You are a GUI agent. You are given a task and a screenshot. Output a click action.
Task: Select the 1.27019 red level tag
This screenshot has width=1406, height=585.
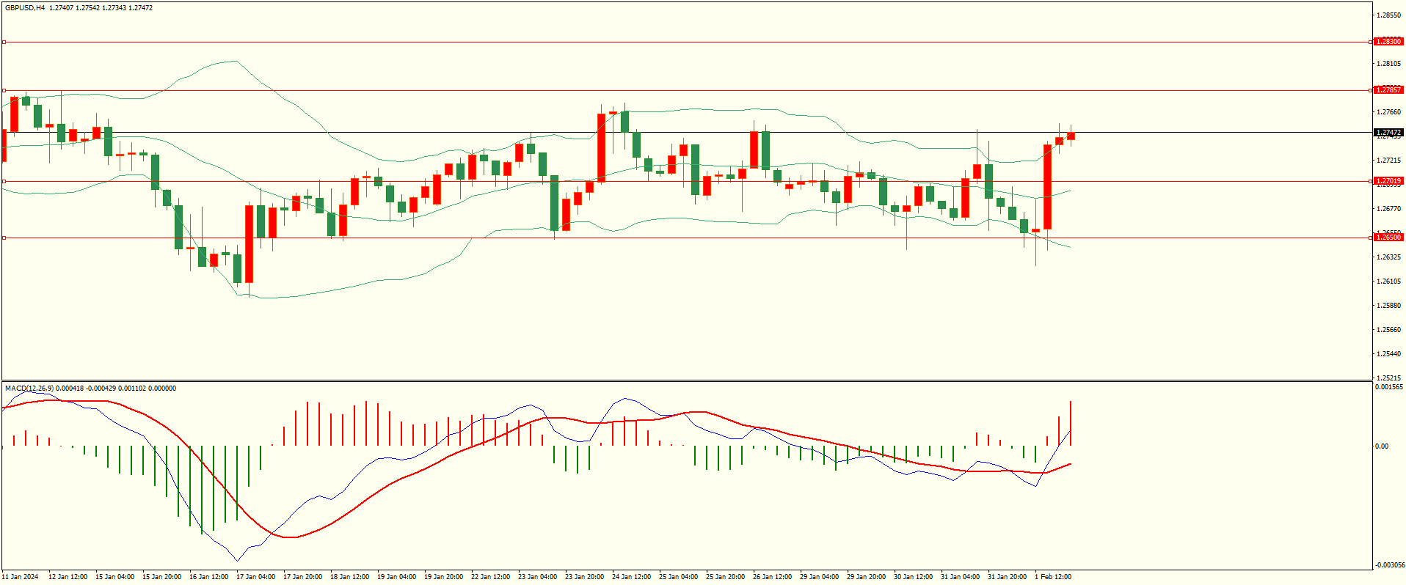pyautogui.click(x=1388, y=181)
